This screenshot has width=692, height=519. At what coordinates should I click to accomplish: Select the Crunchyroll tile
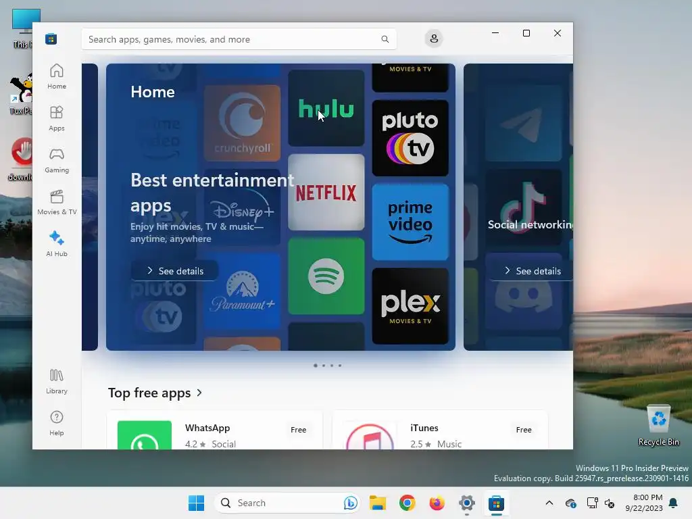coord(242,123)
